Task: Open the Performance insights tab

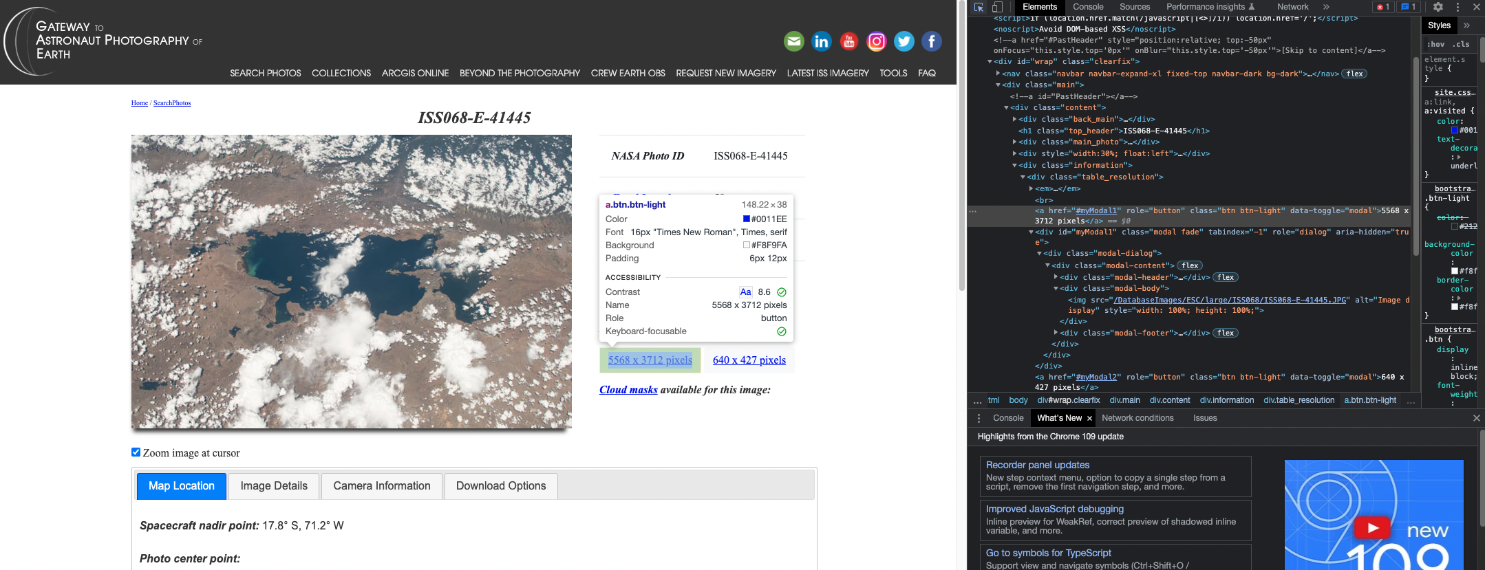Action: tap(1210, 7)
